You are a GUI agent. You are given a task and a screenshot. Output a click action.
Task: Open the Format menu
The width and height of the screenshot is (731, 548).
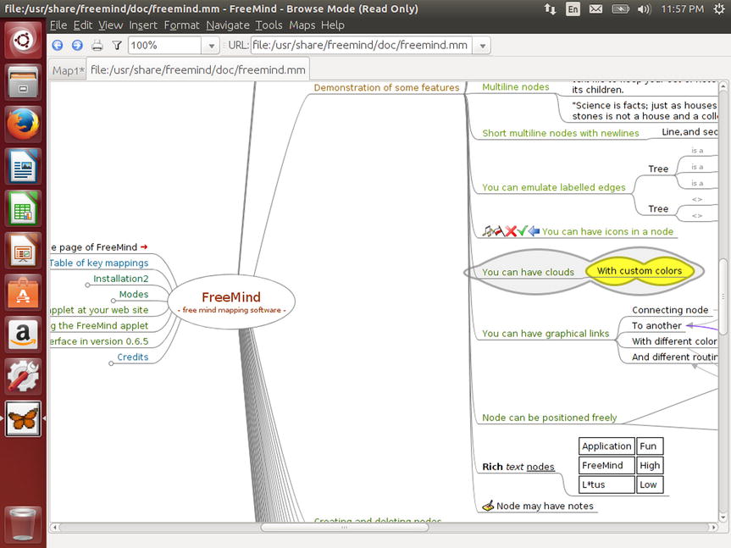click(182, 25)
